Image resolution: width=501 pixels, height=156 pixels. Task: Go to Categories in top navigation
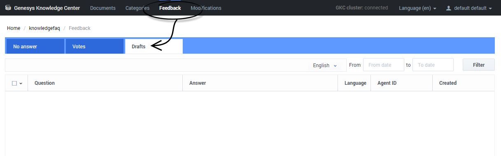point(137,8)
